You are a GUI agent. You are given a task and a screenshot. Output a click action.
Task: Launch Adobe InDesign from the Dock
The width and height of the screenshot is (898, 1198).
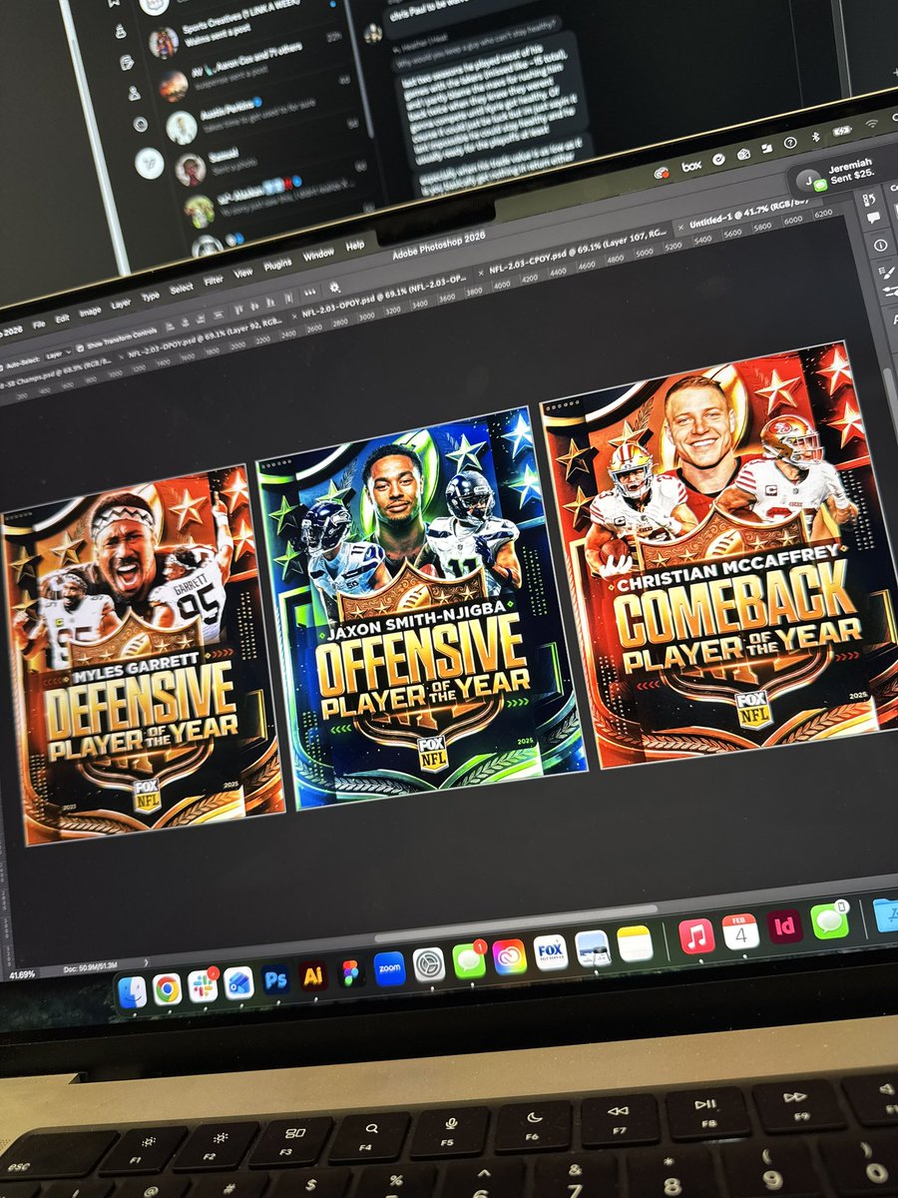click(x=785, y=926)
